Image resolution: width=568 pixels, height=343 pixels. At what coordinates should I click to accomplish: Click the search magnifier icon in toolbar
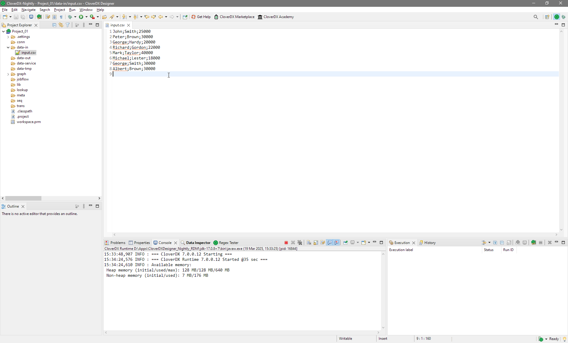point(536,17)
